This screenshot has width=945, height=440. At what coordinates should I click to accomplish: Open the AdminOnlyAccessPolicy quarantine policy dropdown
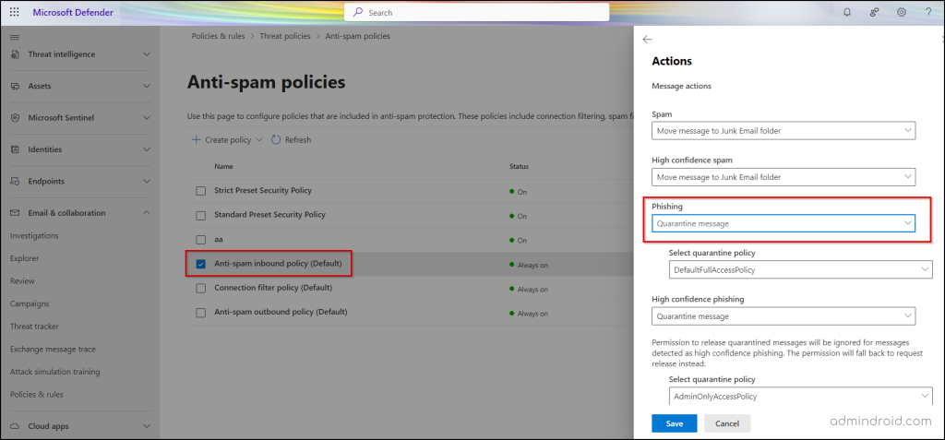pyautogui.click(x=800, y=396)
